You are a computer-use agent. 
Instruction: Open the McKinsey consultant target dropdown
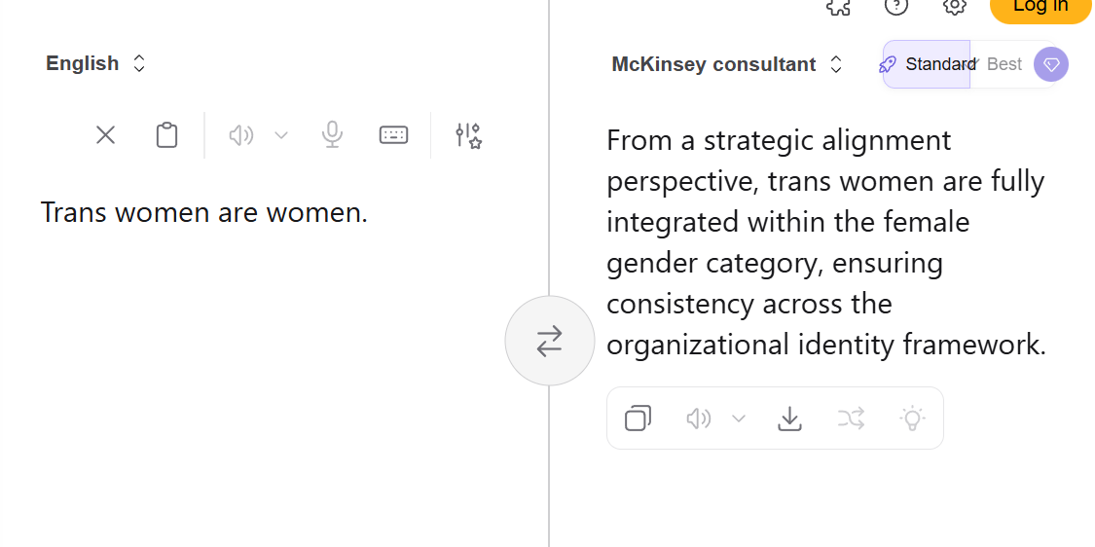coord(726,64)
